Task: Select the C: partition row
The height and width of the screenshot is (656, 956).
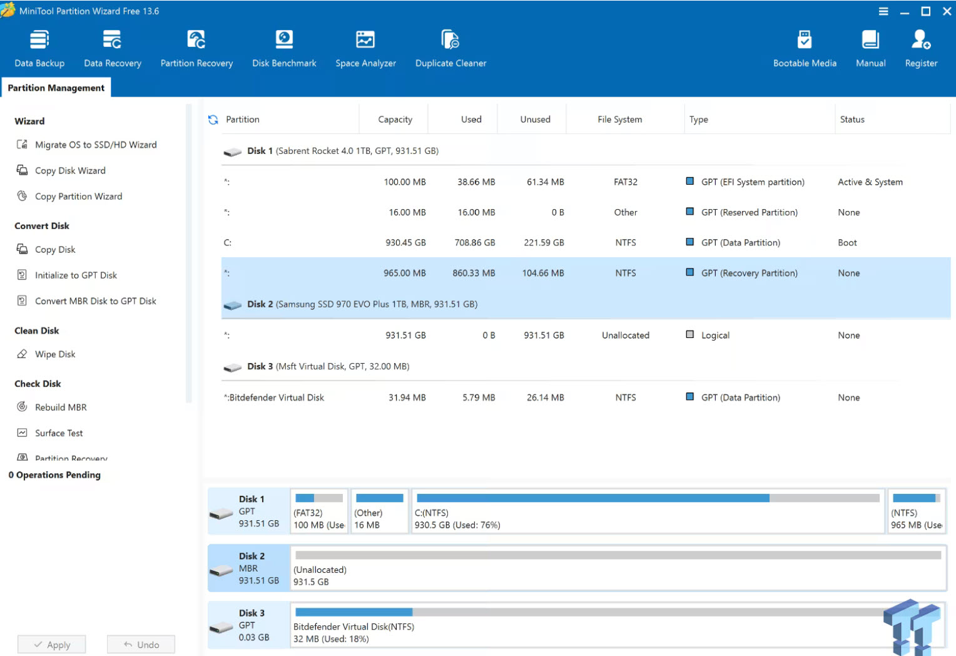Action: coord(586,242)
